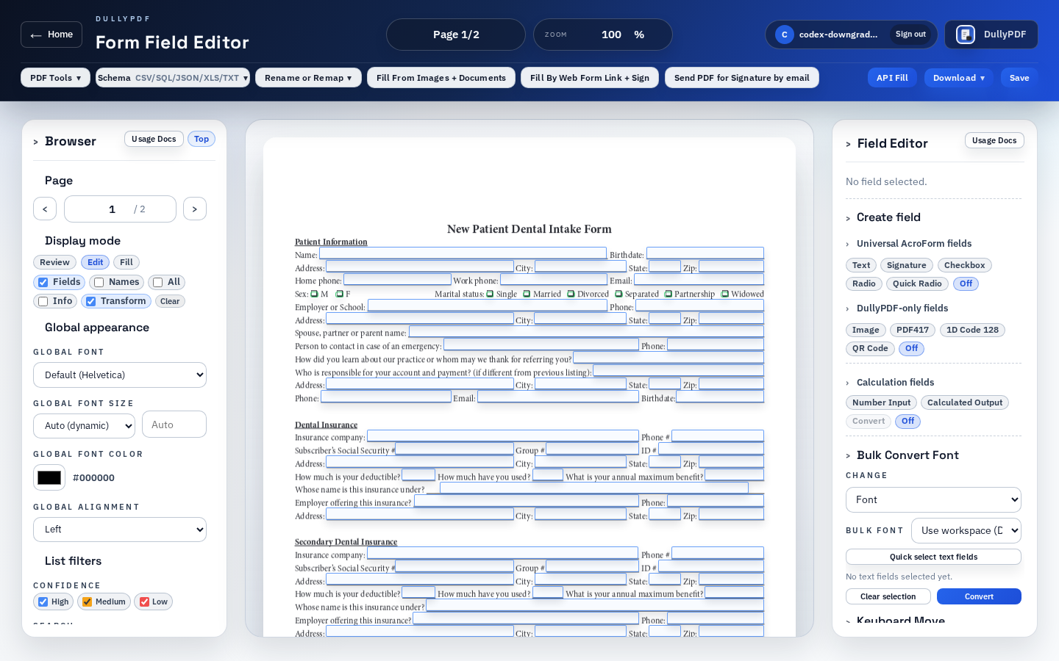Collapse the Field Editor panel chevron

(x=848, y=144)
